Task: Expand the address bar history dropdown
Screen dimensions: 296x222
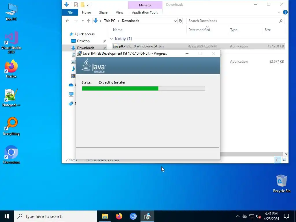Action: tap(175, 21)
